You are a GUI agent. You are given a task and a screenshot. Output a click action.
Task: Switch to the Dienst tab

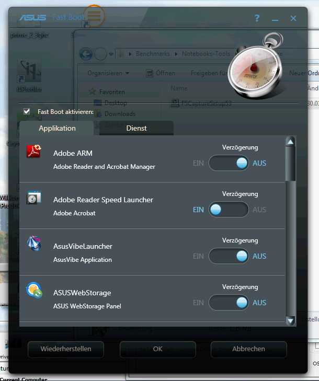click(x=136, y=128)
